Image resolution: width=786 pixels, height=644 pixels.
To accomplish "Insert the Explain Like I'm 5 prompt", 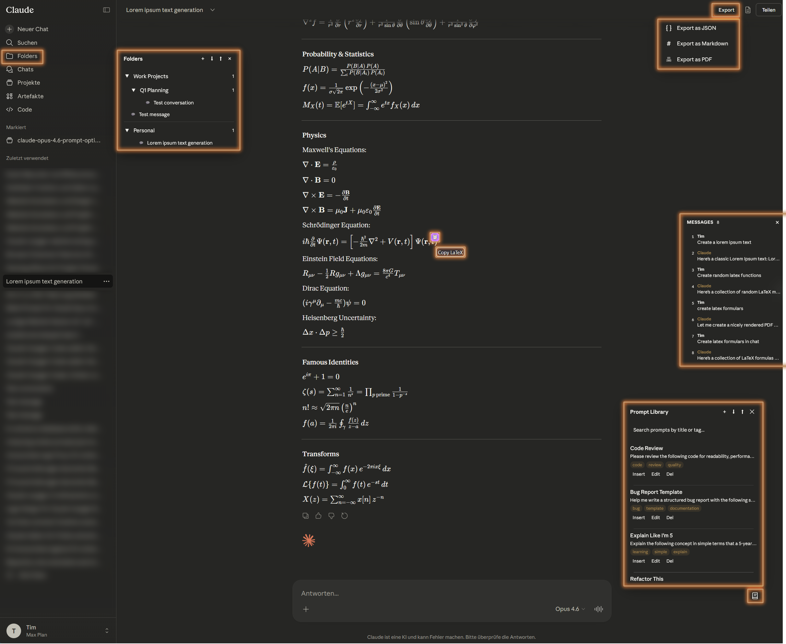I will tap(638, 561).
